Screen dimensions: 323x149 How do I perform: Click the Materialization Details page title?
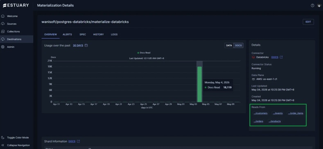tap(55, 6)
